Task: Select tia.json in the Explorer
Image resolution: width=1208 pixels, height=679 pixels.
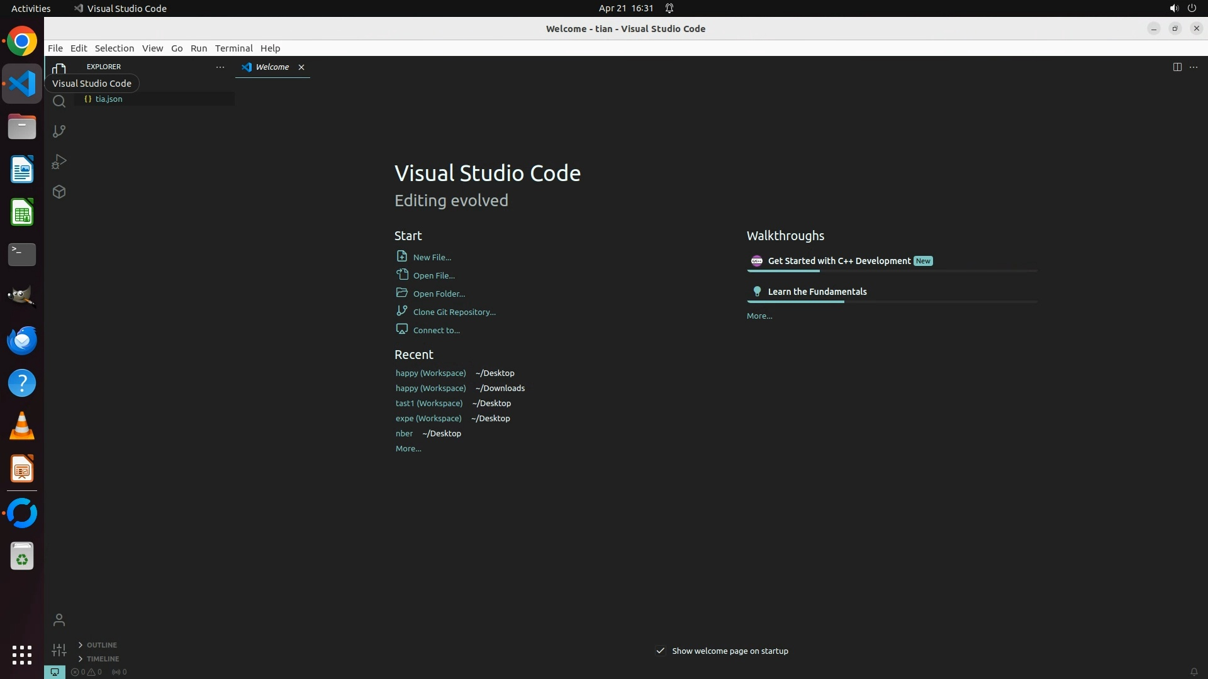Action: pyautogui.click(x=109, y=99)
